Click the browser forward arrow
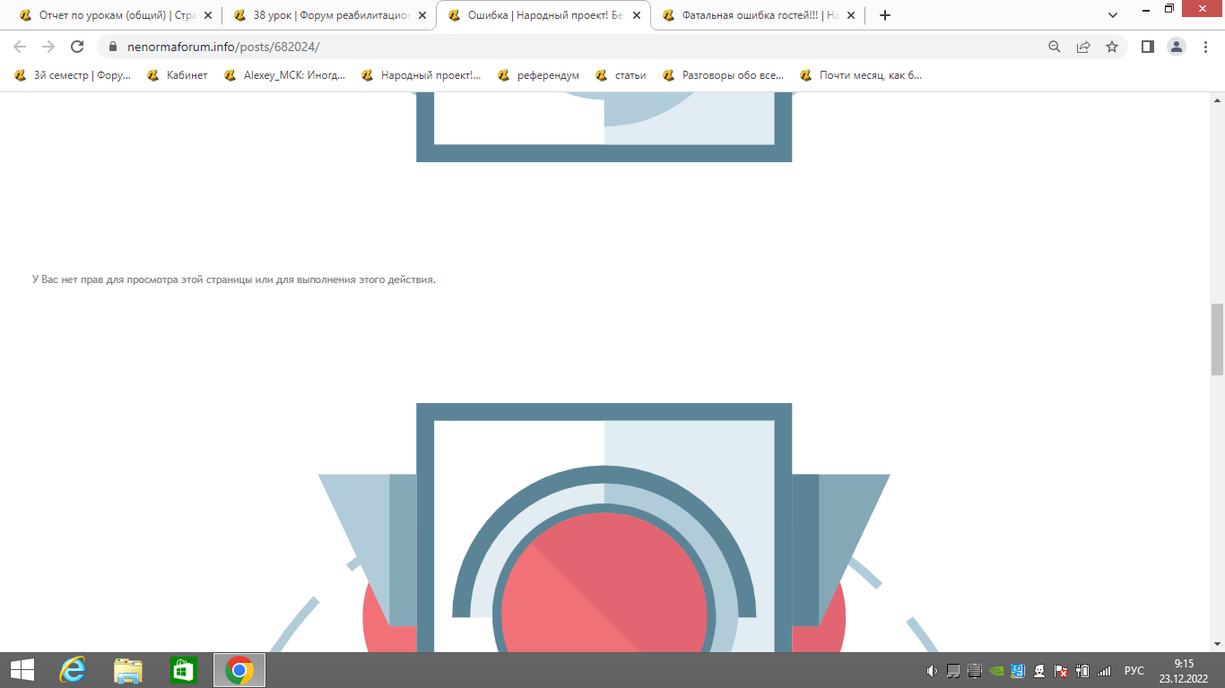The width and height of the screenshot is (1225, 688). pyautogui.click(x=48, y=47)
